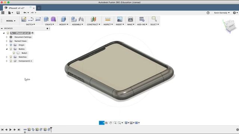Click the Insert image icon
239x134 pixels.
coord(120,19)
